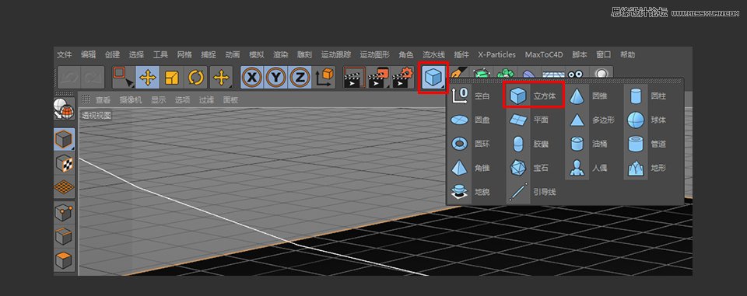Open Render Settings clapperboard with gear
The image size is (747, 296).
(x=402, y=78)
